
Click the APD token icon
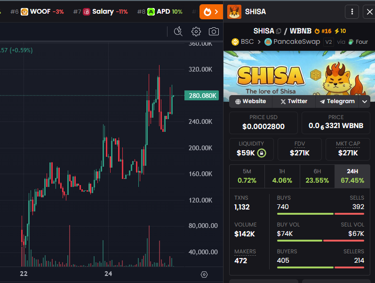(x=151, y=11)
